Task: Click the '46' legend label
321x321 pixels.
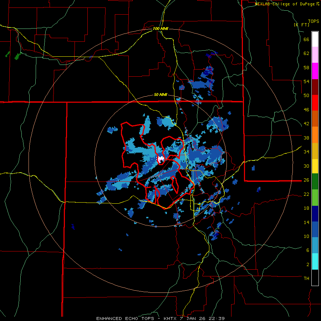Action: click(x=306, y=110)
